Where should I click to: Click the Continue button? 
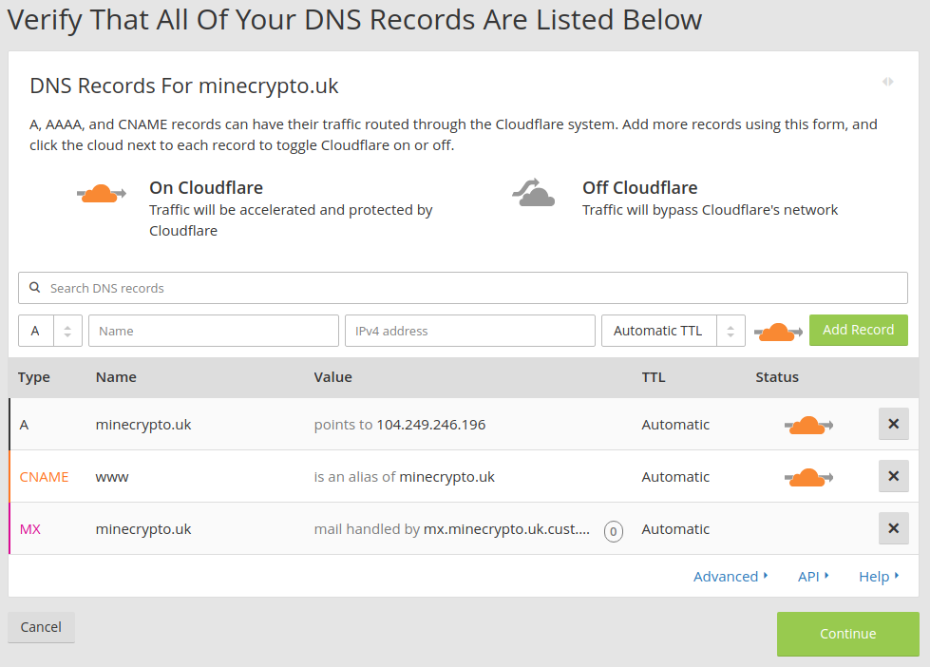(847, 634)
